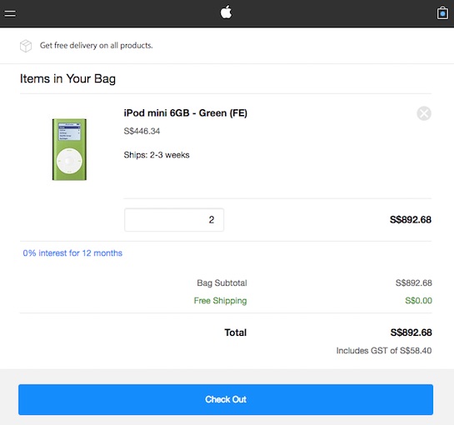
Task: Click the green S$0.00 shipping amount
Action: [x=418, y=301]
